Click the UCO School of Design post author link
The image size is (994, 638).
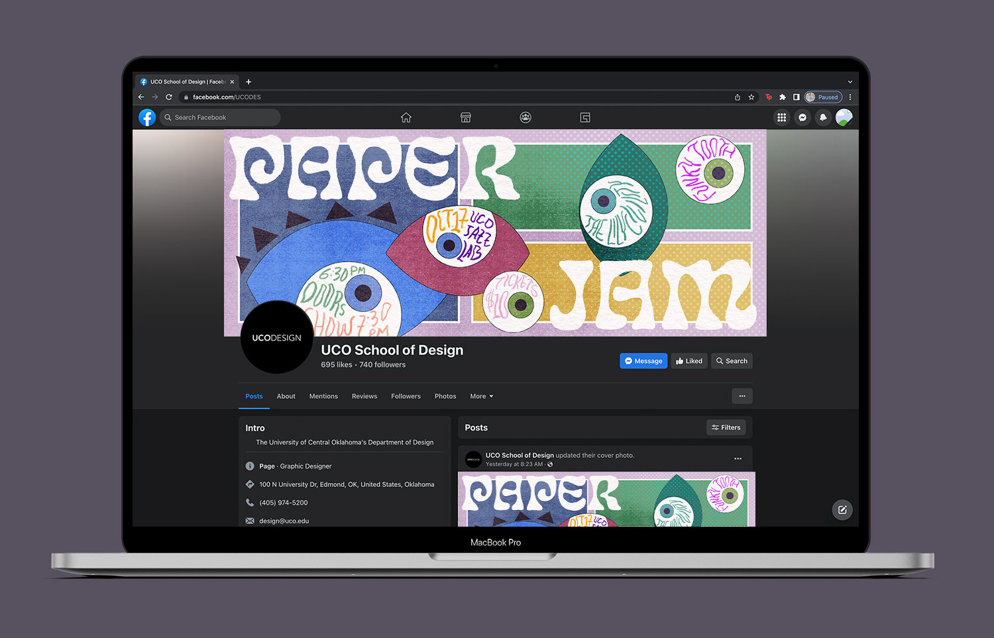click(x=520, y=455)
